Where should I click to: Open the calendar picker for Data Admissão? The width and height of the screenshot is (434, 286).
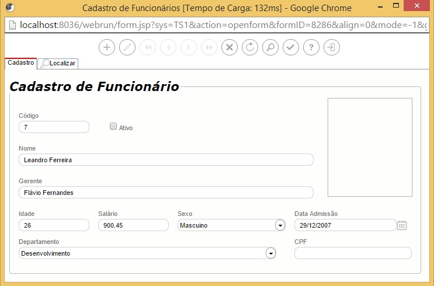401,225
